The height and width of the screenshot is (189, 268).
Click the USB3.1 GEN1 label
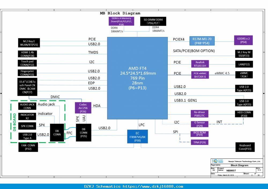[185, 100]
